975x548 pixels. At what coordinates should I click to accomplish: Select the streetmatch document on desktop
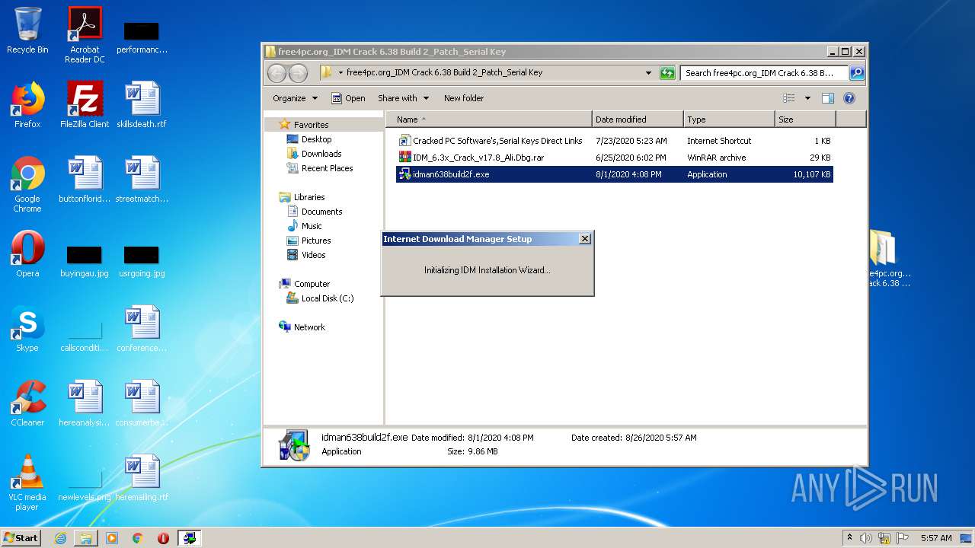click(x=142, y=180)
